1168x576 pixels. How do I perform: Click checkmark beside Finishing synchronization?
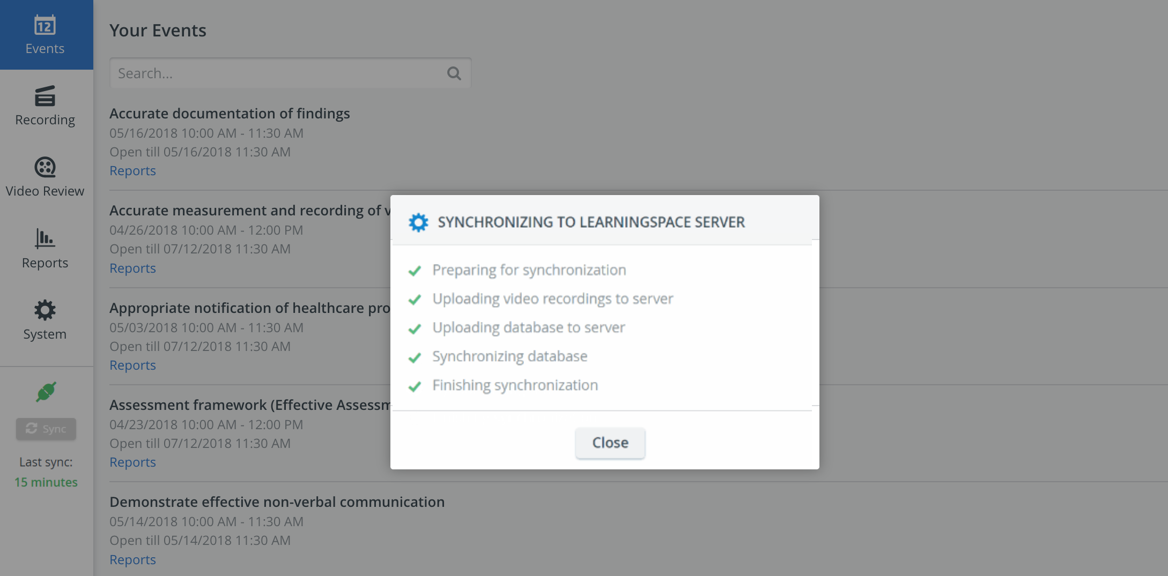point(415,386)
